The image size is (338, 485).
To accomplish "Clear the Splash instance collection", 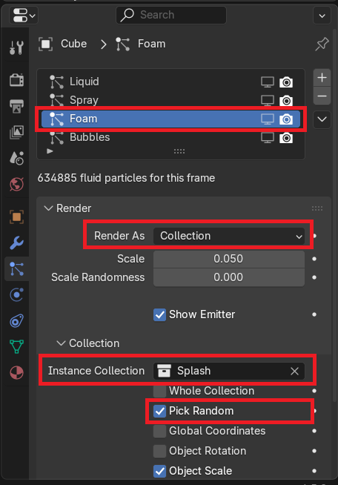I will pos(294,371).
